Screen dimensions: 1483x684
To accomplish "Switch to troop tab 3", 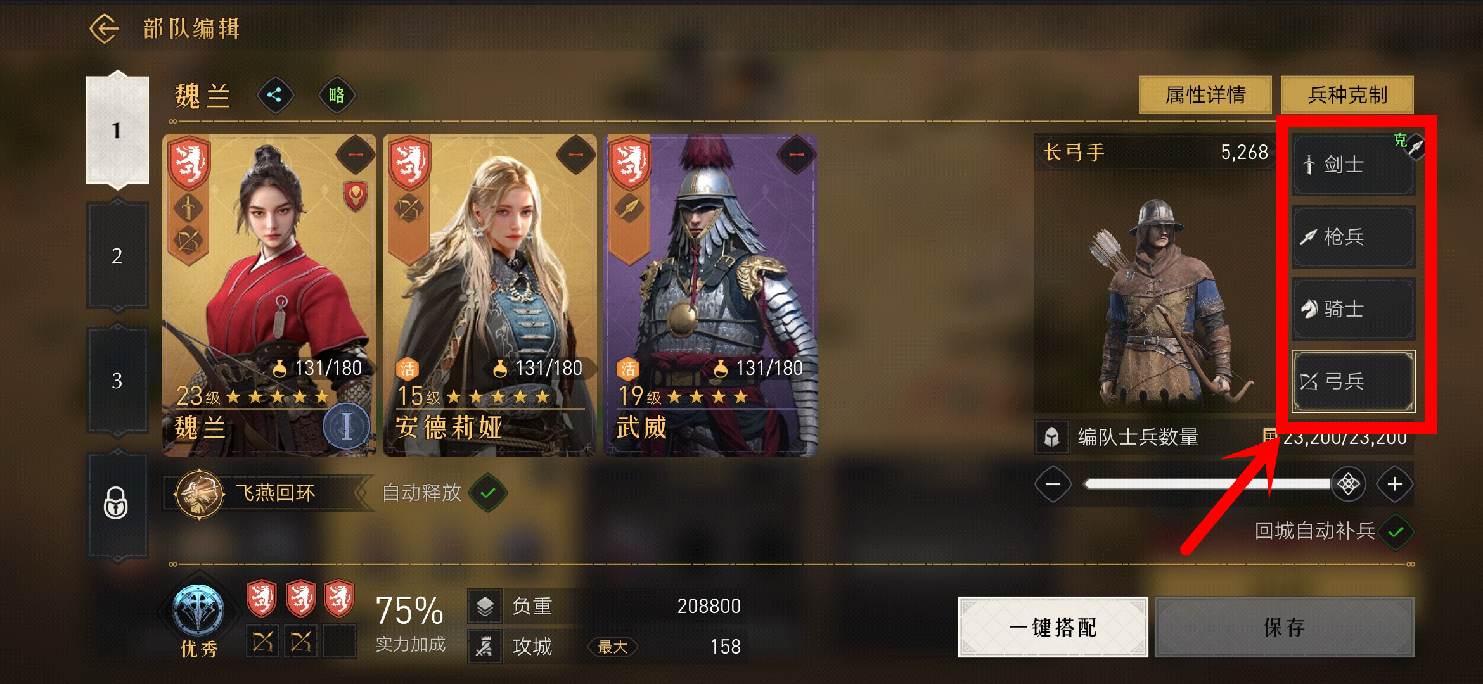I will [x=117, y=381].
